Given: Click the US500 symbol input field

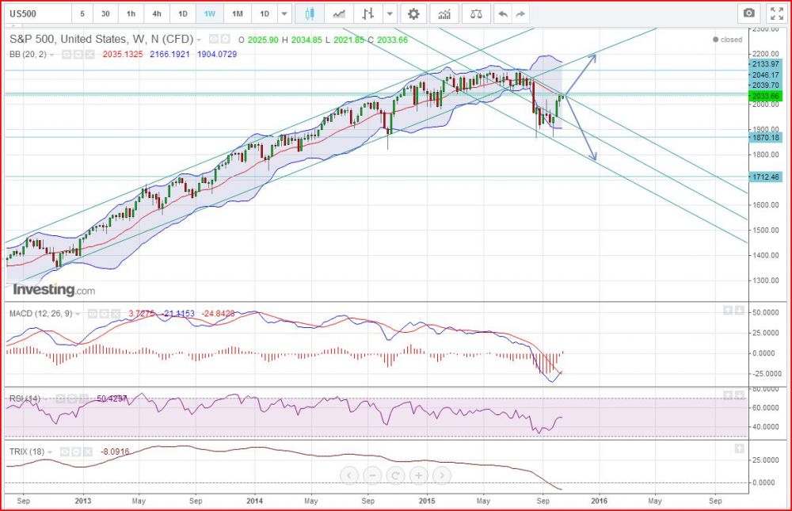Looking at the screenshot, I should 36,13.
